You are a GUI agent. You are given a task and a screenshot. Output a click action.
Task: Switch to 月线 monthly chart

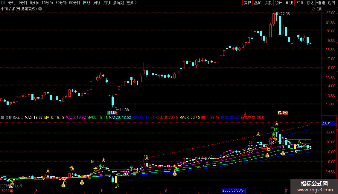tap(107, 3)
